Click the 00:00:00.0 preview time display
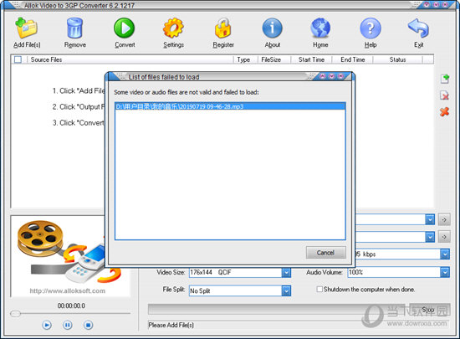460x339 pixels. pos(71,306)
